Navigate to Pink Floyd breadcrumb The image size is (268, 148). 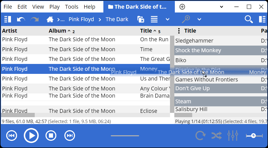[81, 19]
